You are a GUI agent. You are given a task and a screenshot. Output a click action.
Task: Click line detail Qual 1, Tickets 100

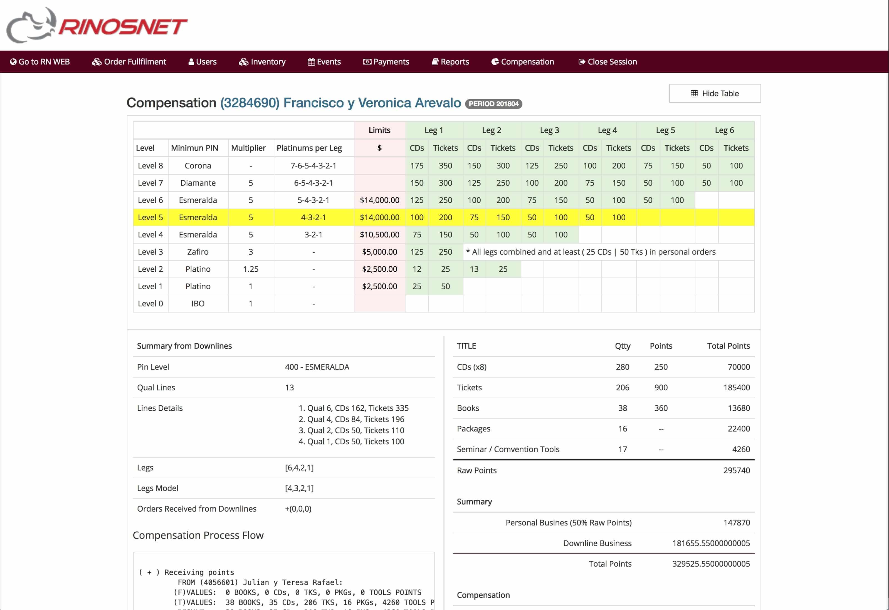351,441
